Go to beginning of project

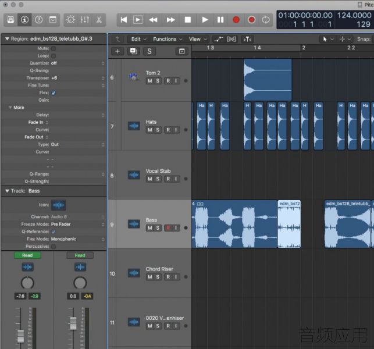point(123,20)
